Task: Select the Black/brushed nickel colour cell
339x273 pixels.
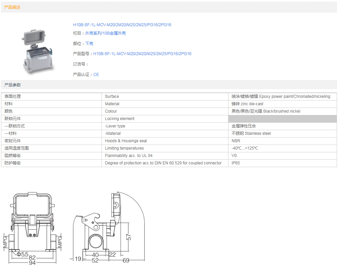Action: pos(266,111)
